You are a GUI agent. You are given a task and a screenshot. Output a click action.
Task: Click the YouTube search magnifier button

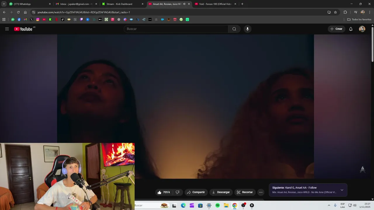coord(234,29)
